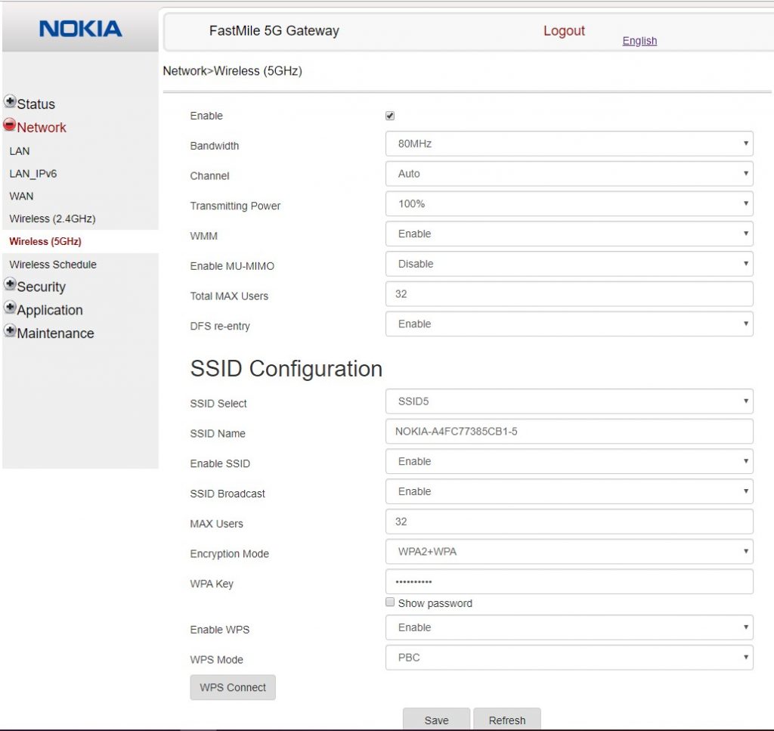This screenshot has width=774, height=731.
Task: Click the NOKIA logo
Action: coord(79,28)
